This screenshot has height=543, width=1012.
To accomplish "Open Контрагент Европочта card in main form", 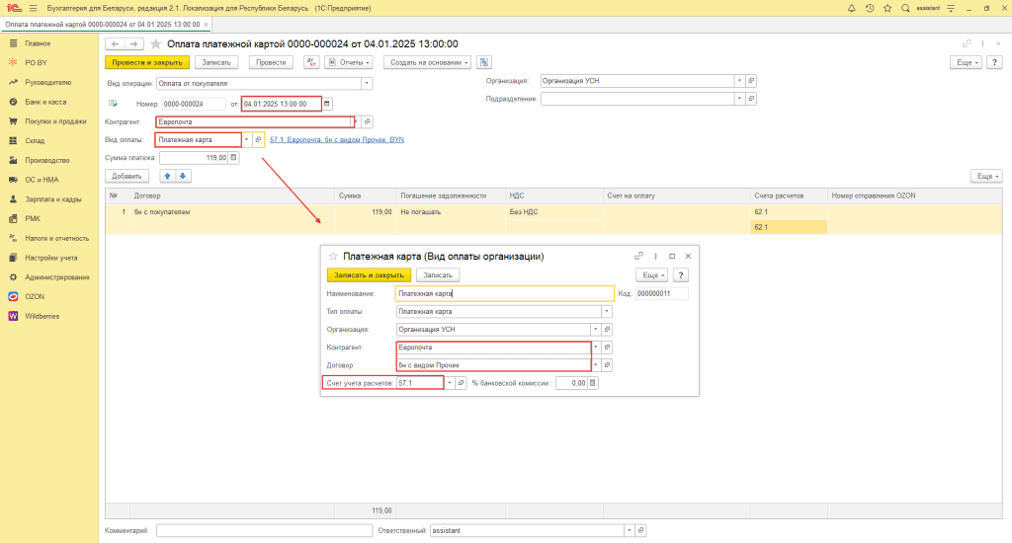I will (x=368, y=121).
